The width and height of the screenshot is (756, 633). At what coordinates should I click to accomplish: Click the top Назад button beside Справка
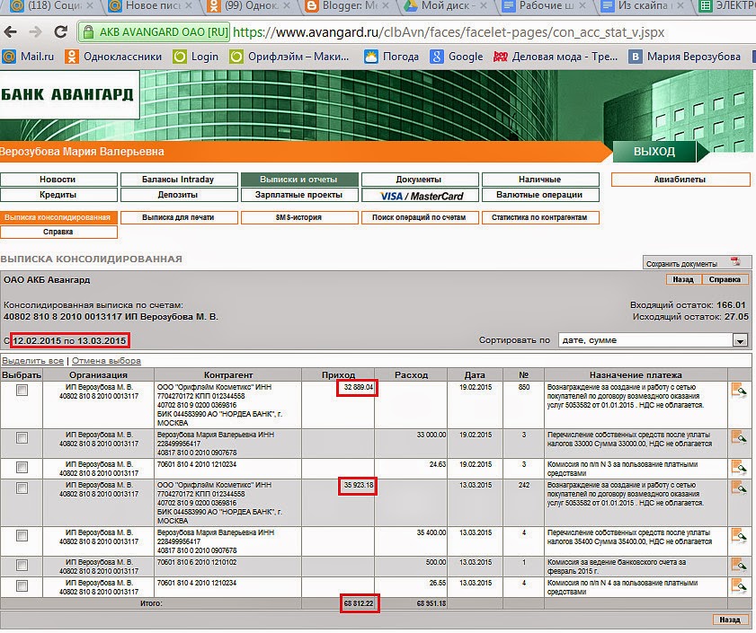[x=684, y=279]
